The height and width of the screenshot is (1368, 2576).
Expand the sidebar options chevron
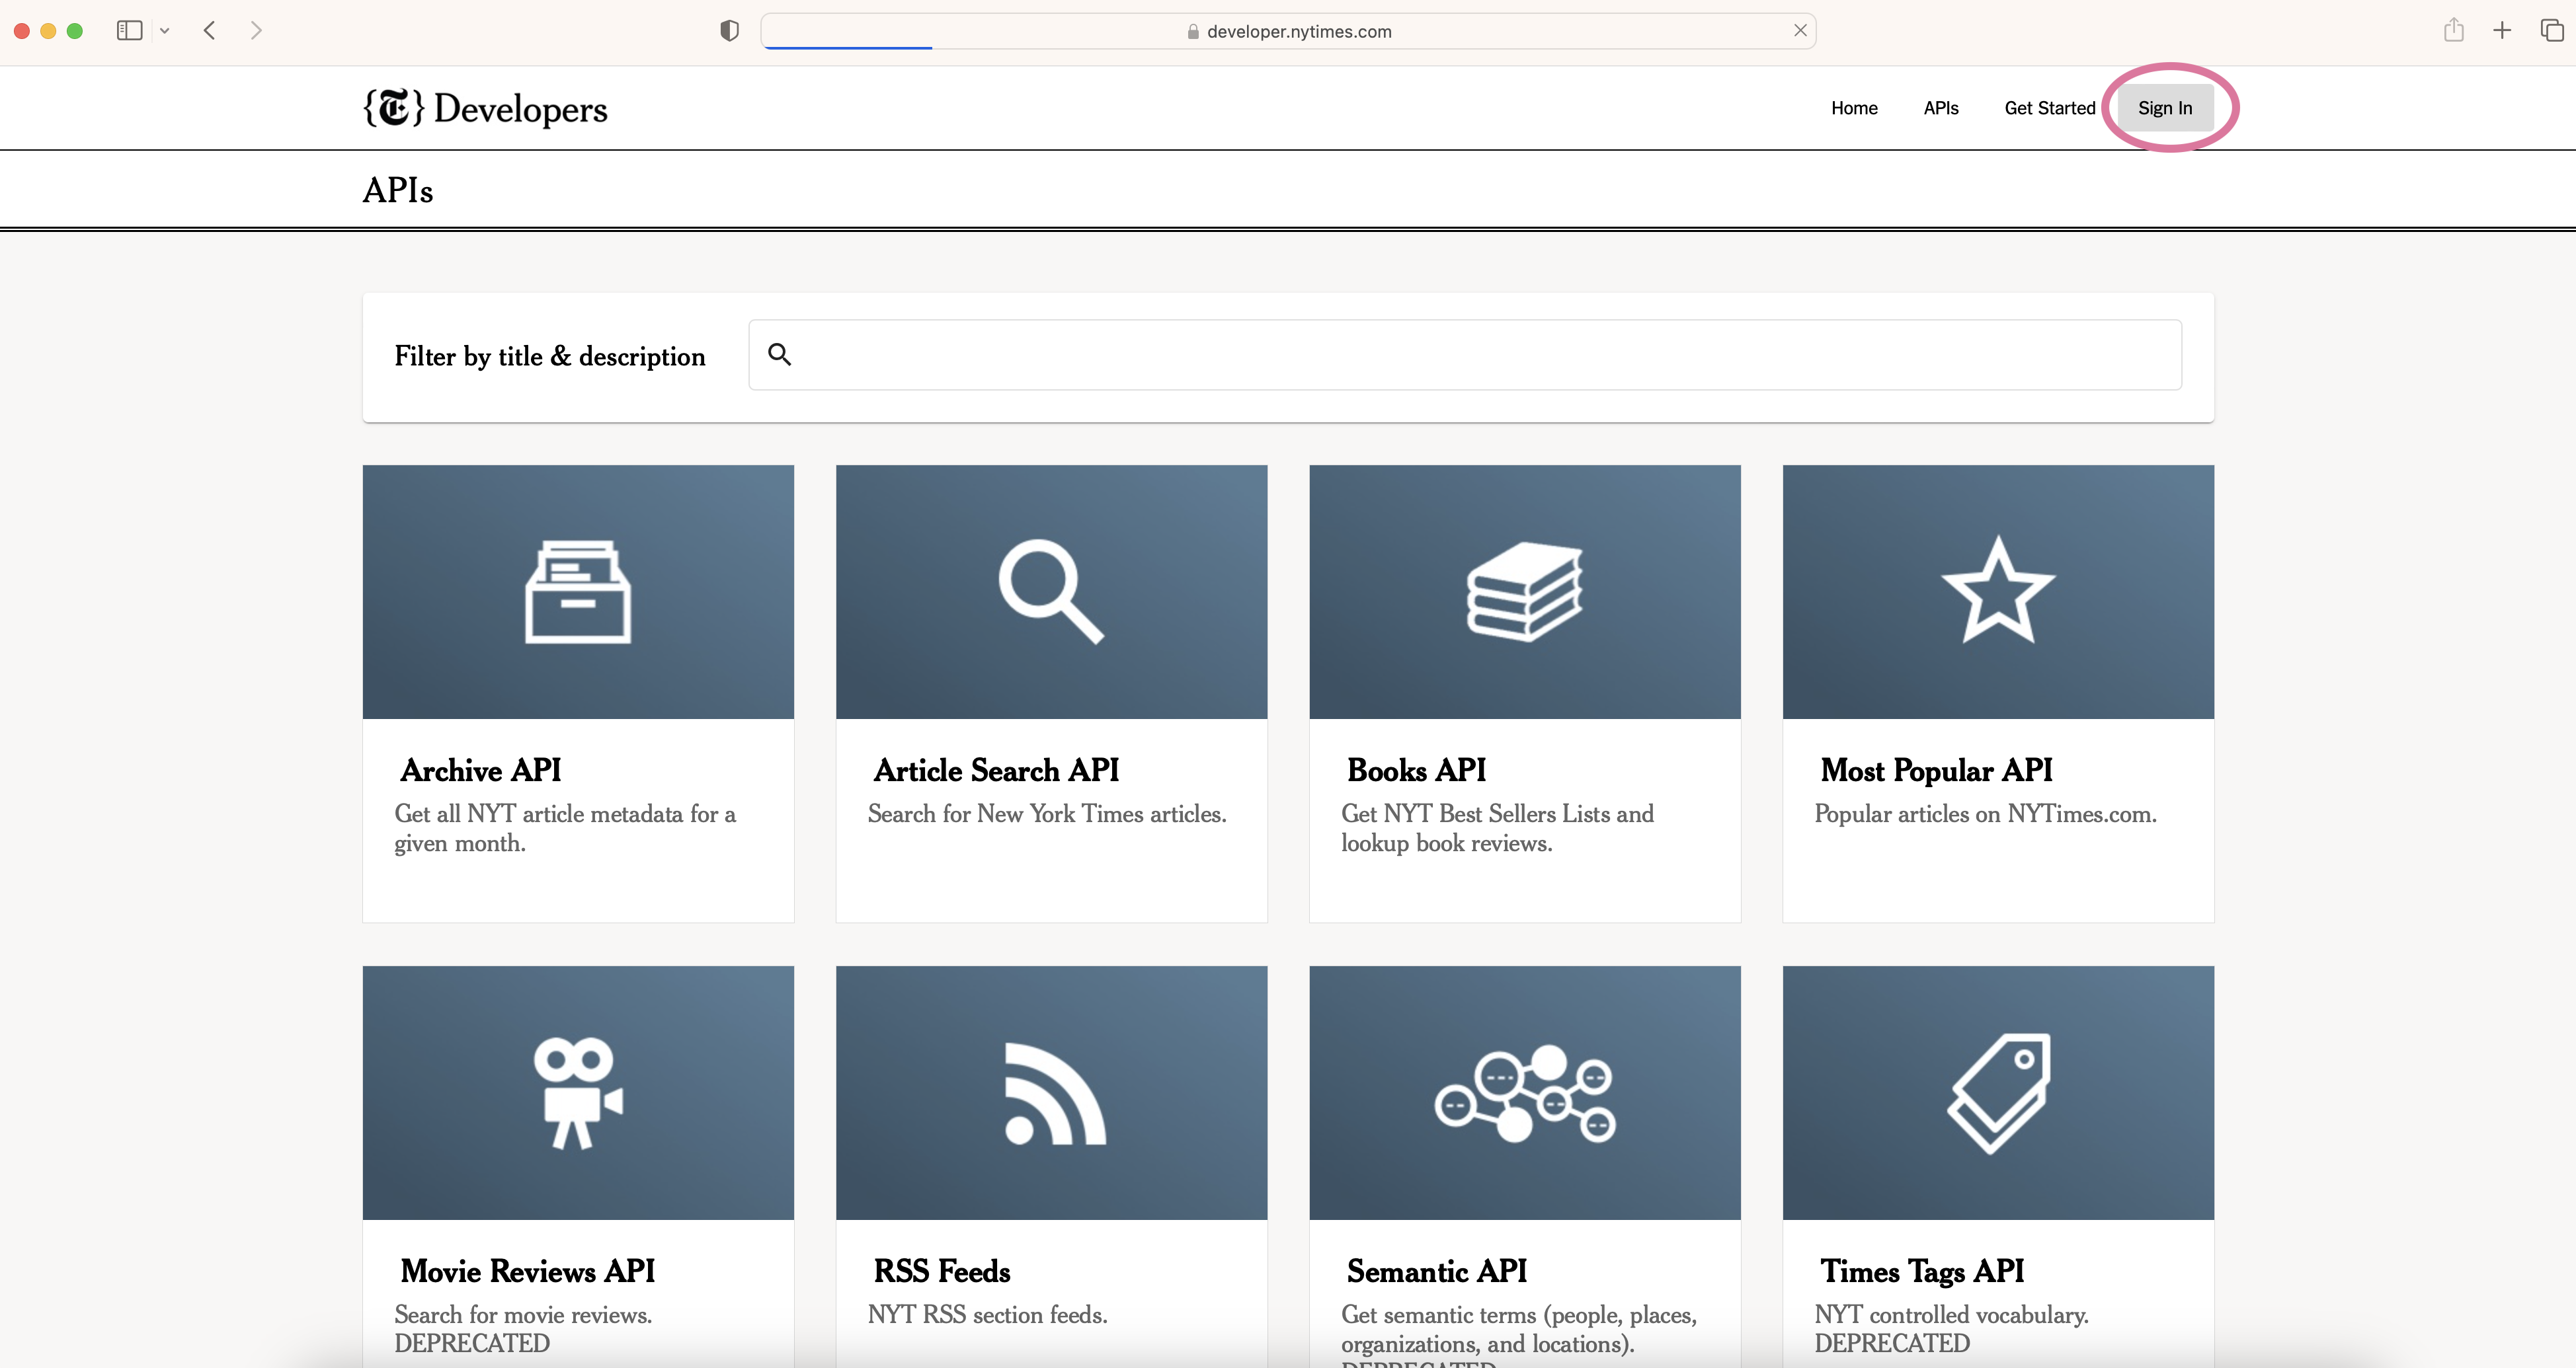coord(165,31)
